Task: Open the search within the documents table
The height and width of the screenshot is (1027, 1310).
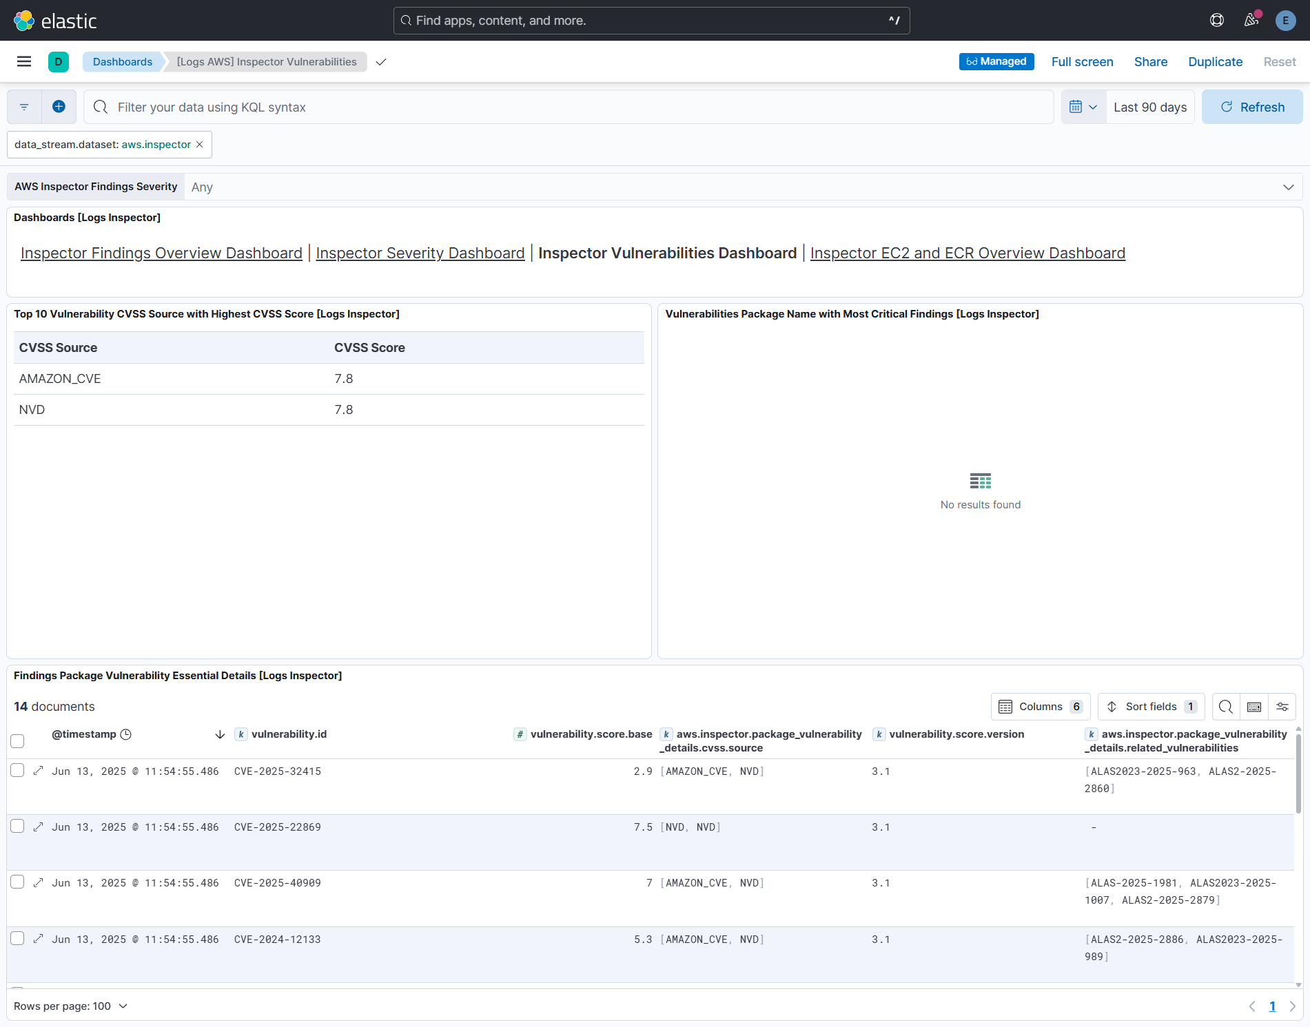Action: pos(1225,706)
